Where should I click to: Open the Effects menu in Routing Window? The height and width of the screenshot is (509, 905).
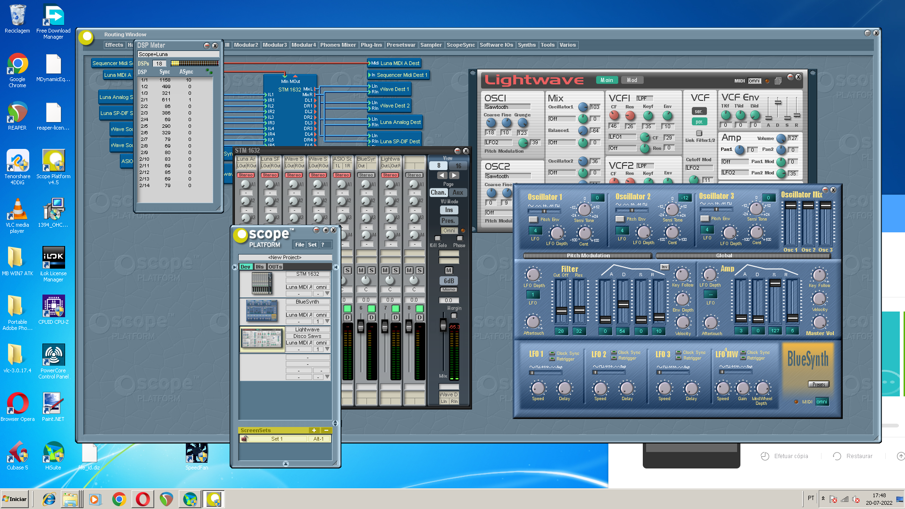114,45
